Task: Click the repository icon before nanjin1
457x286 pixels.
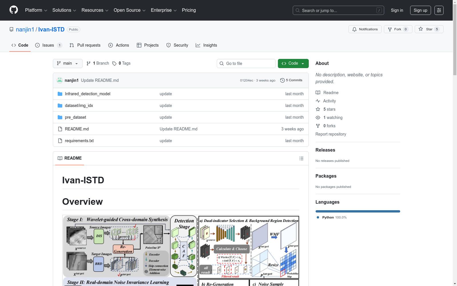Action: pyautogui.click(x=11, y=29)
